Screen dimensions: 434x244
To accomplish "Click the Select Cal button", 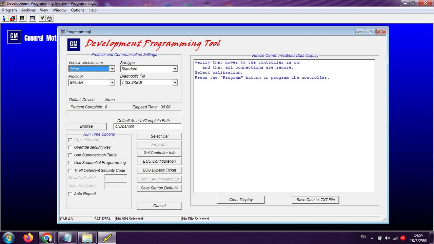I will coord(159,136).
